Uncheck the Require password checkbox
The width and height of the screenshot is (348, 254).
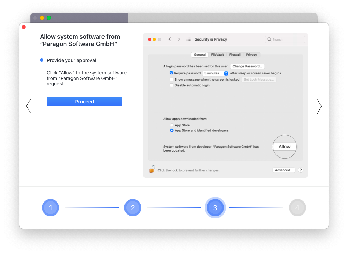tap(171, 73)
